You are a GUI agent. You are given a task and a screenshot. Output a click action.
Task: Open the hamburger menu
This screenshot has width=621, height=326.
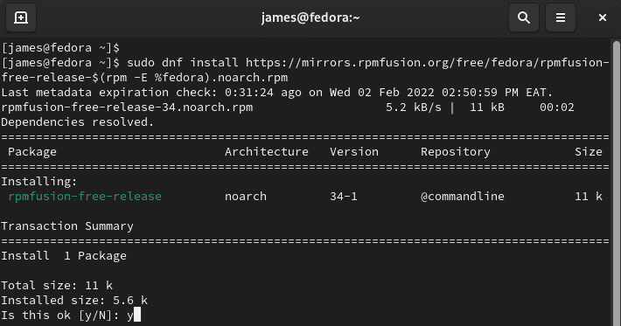click(x=561, y=17)
